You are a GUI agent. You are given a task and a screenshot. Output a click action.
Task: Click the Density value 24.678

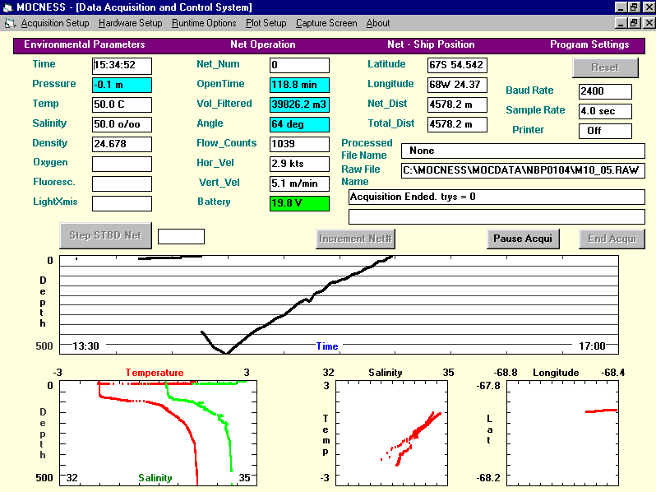[x=122, y=144]
